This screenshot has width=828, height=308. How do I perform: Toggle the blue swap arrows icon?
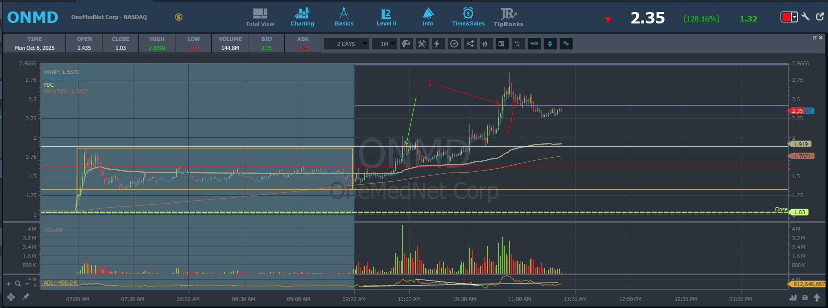tap(566, 44)
